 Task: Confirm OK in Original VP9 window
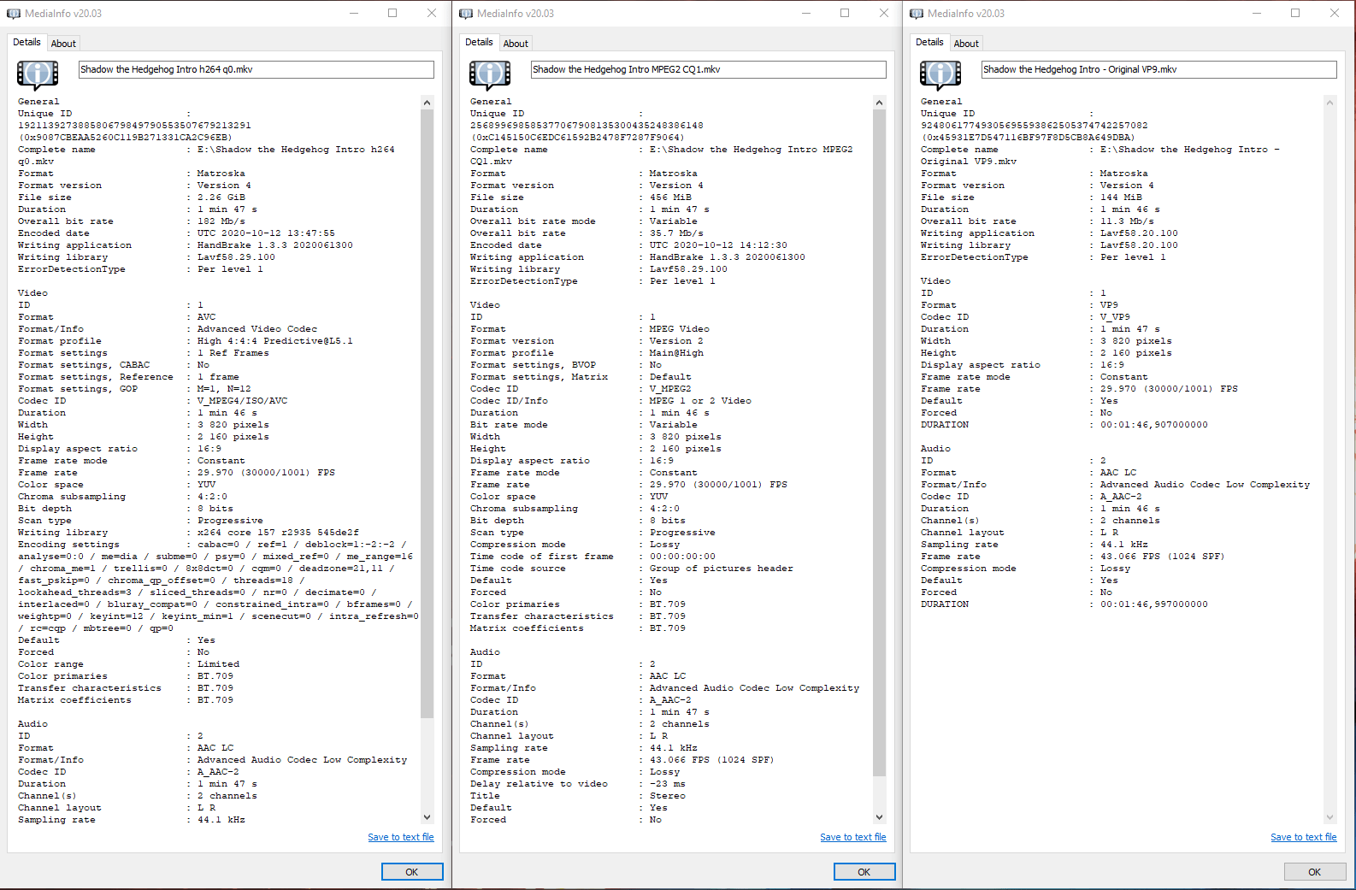[1315, 872]
